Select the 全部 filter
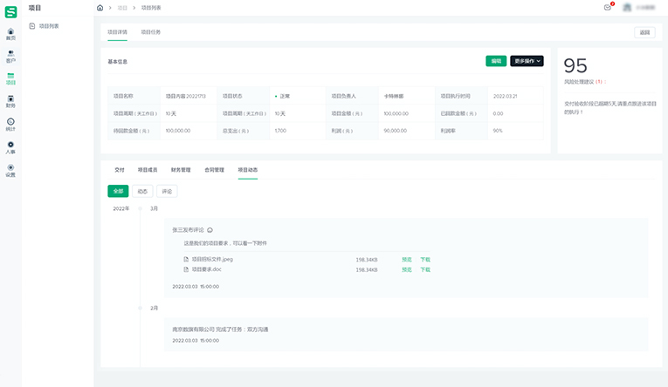 (x=118, y=191)
